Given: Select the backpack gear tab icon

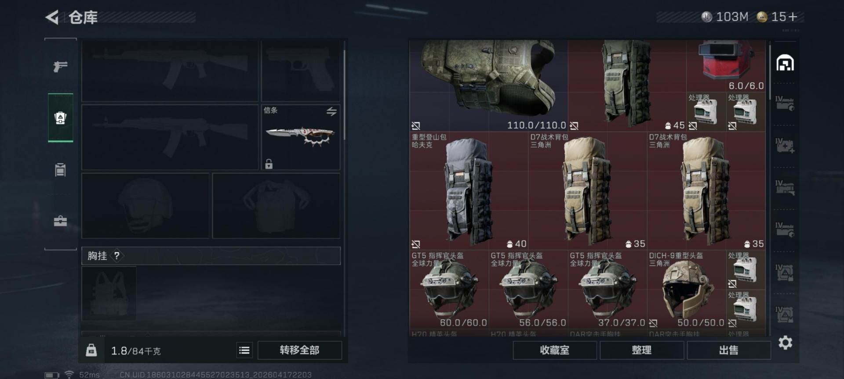Looking at the screenshot, I should 60,118.
